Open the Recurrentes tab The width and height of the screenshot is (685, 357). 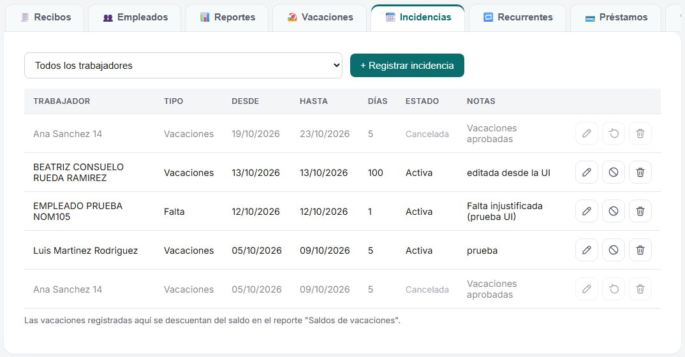point(518,17)
